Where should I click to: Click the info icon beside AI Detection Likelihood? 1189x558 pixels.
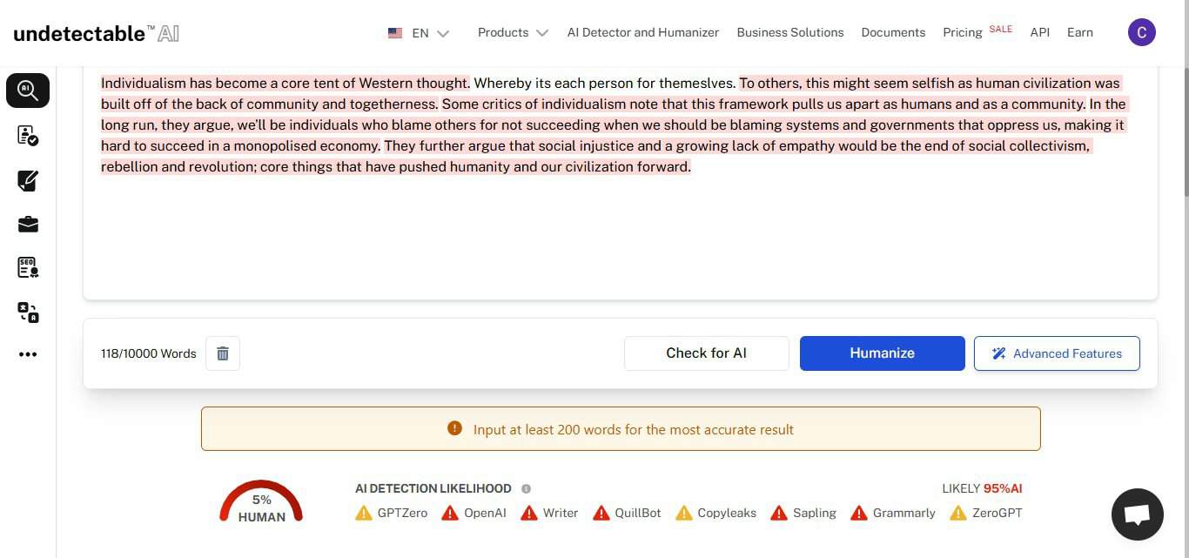click(526, 489)
